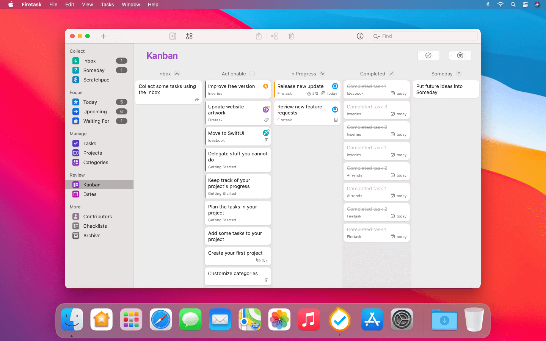Open the Tasks menu in the menu bar
The width and height of the screenshot is (546, 341).
coord(107,4)
